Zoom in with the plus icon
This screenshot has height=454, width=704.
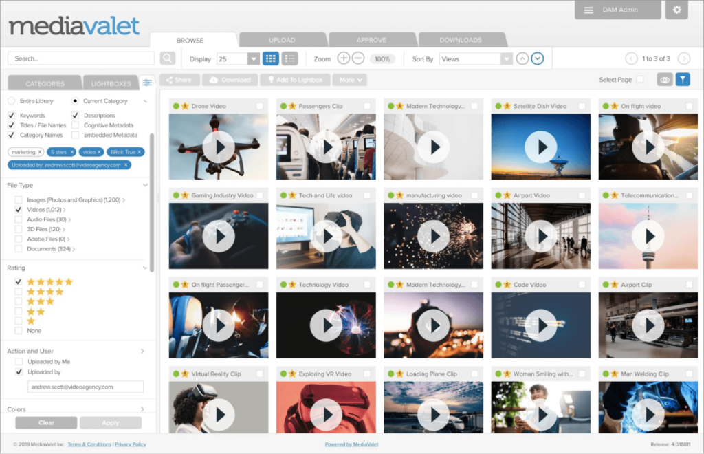344,58
